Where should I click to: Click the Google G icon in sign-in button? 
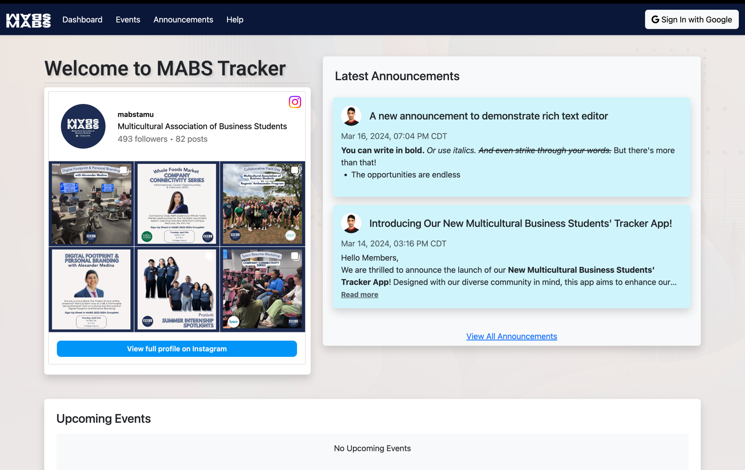655,20
